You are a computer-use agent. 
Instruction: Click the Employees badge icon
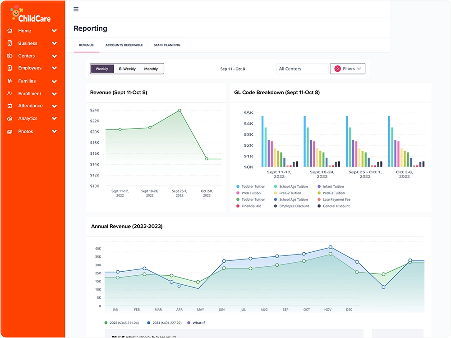pos(9,68)
